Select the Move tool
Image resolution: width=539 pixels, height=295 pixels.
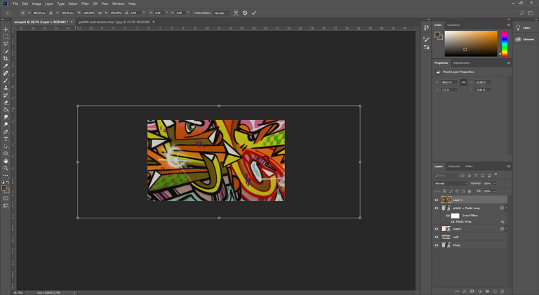tap(6, 29)
